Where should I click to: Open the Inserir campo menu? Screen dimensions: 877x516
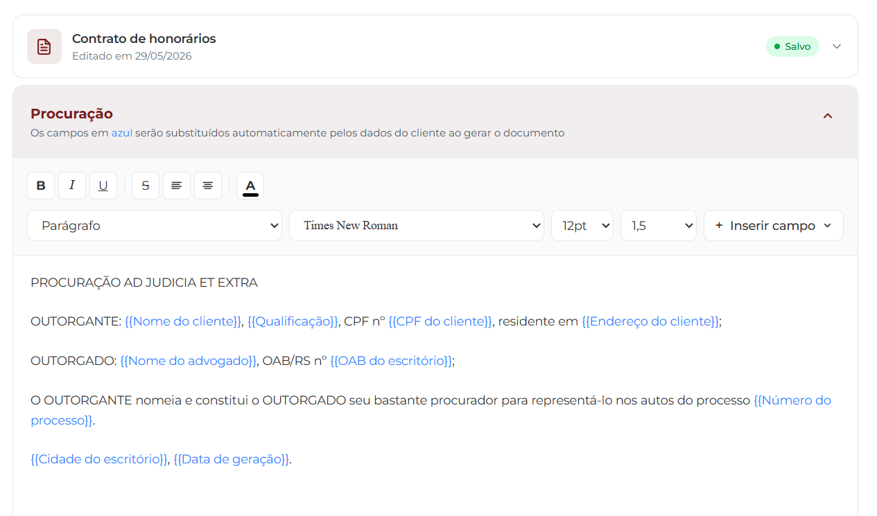(x=774, y=226)
